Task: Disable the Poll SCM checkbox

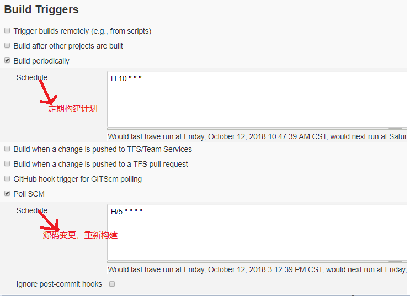Action: (x=7, y=194)
